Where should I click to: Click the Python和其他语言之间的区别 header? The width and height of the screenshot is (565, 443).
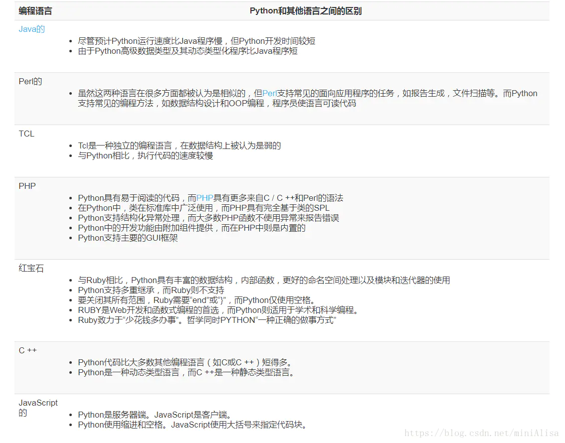click(306, 11)
